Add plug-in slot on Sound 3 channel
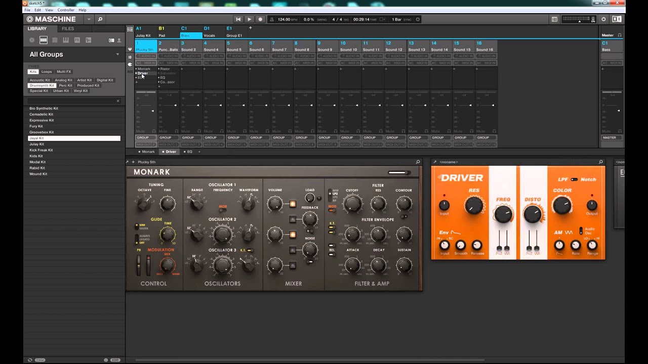The height and width of the screenshot is (364, 648). point(182,69)
